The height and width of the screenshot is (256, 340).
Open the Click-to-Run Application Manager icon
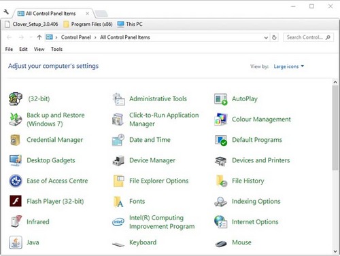point(118,120)
